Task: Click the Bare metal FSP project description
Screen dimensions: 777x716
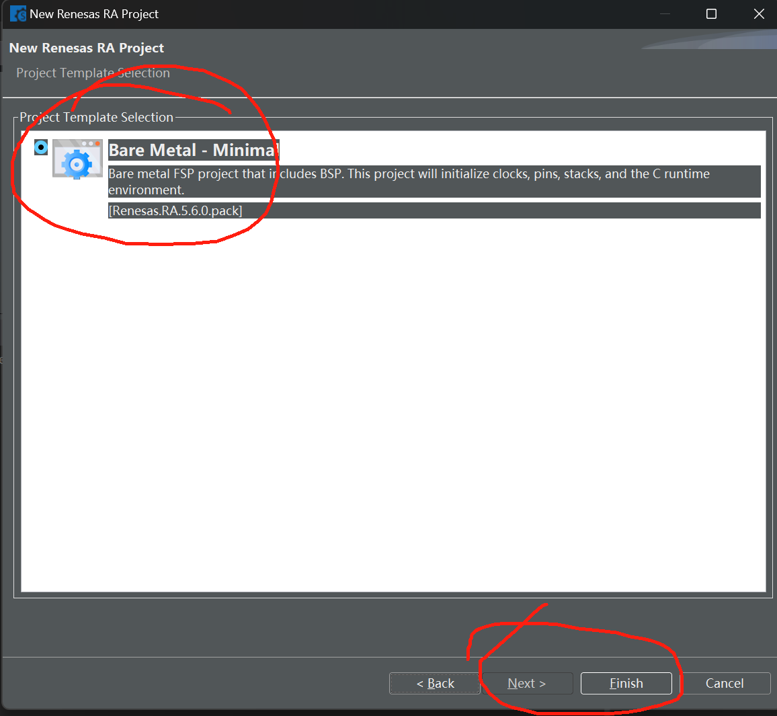Action: [x=434, y=182]
